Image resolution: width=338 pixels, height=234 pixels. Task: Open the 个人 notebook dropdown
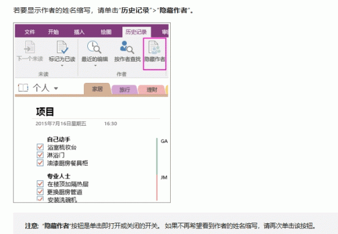tap(56, 89)
